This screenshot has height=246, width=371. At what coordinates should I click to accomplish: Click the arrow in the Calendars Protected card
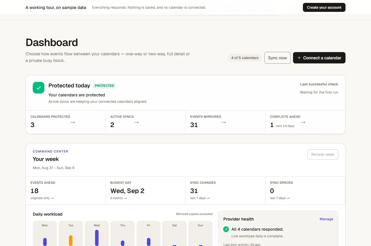tap(73, 122)
